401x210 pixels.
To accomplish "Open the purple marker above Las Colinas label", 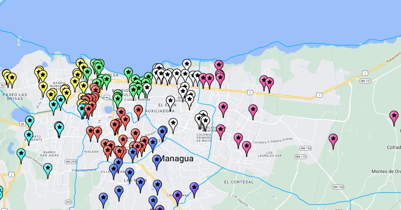I will coord(177,196).
